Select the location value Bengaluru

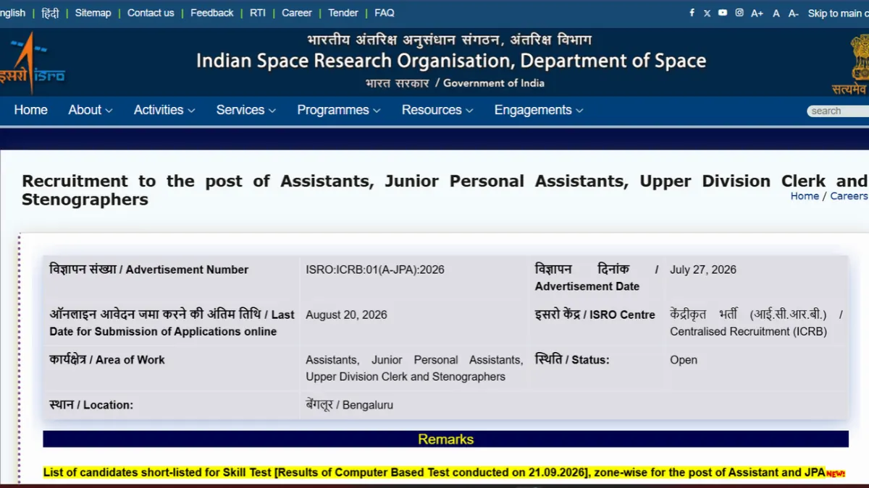pos(368,405)
